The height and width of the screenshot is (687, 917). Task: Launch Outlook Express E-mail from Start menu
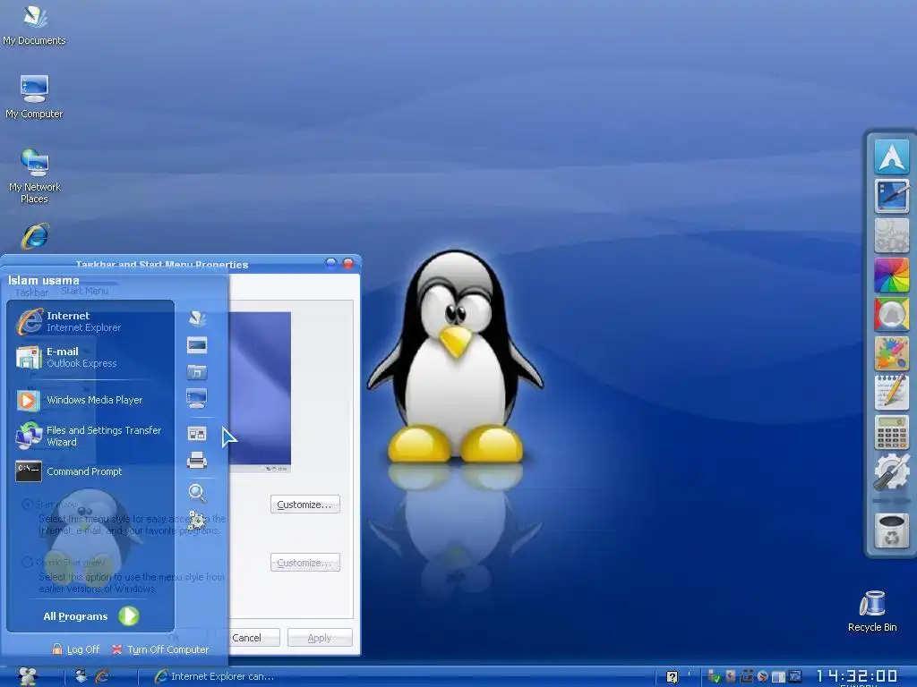90,357
